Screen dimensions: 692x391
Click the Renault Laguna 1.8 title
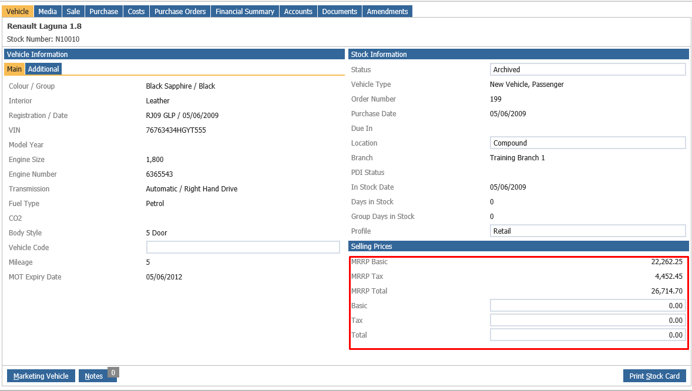pyautogui.click(x=45, y=26)
